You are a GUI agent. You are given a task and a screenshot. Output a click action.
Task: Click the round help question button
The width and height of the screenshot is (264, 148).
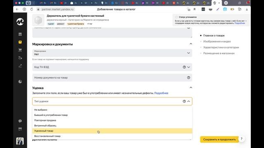pos(241,139)
